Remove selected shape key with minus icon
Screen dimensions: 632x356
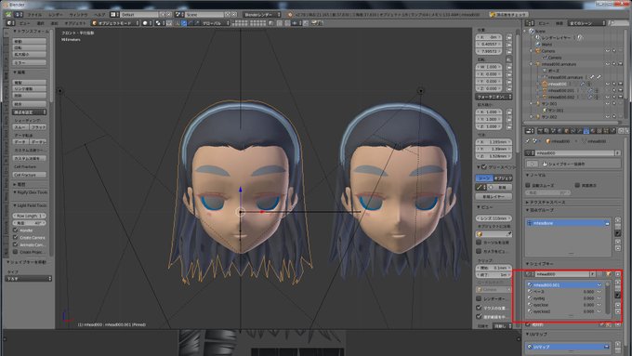(x=618, y=287)
